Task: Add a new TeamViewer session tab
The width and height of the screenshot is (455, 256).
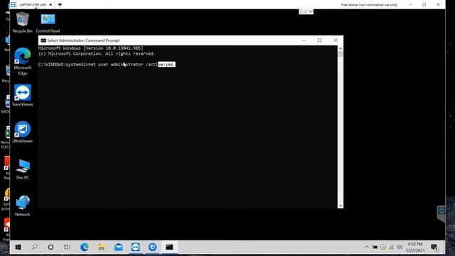Action: [x=60, y=5]
